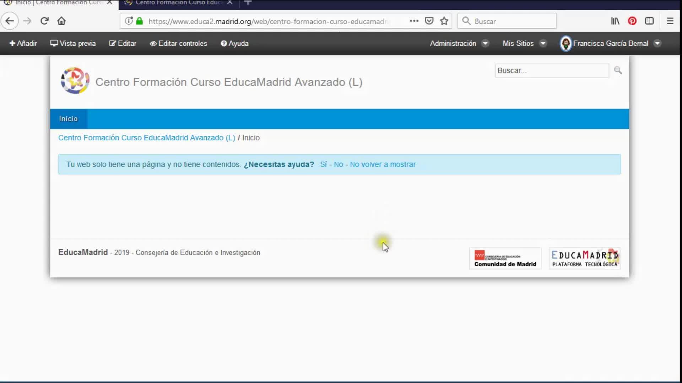Go to the browser home page icon
The height and width of the screenshot is (383, 682).
point(61,21)
